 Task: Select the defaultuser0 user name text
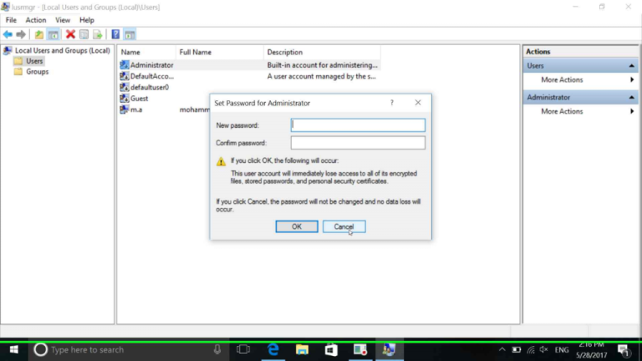(x=150, y=87)
